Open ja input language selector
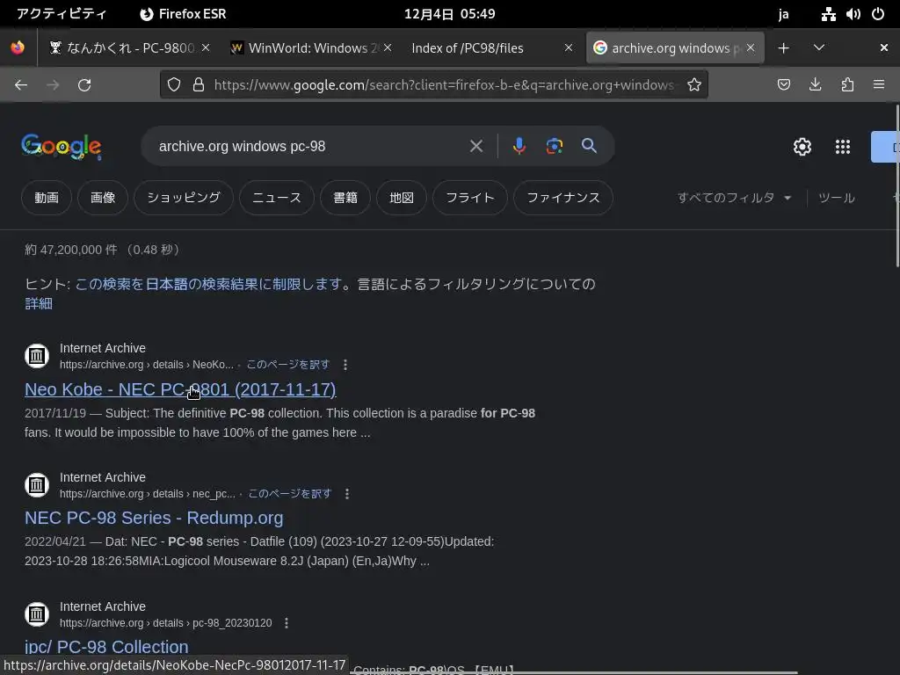 (x=783, y=14)
